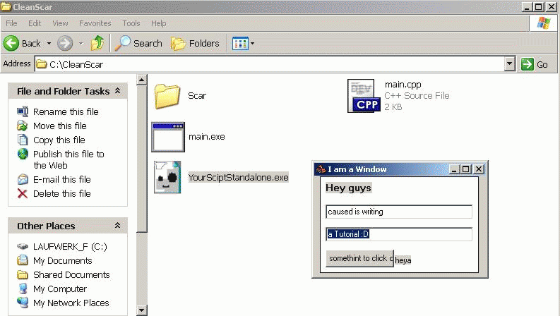The image size is (560, 316).
Task: Click the 'caused is writing' text field
Action: point(398,212)
